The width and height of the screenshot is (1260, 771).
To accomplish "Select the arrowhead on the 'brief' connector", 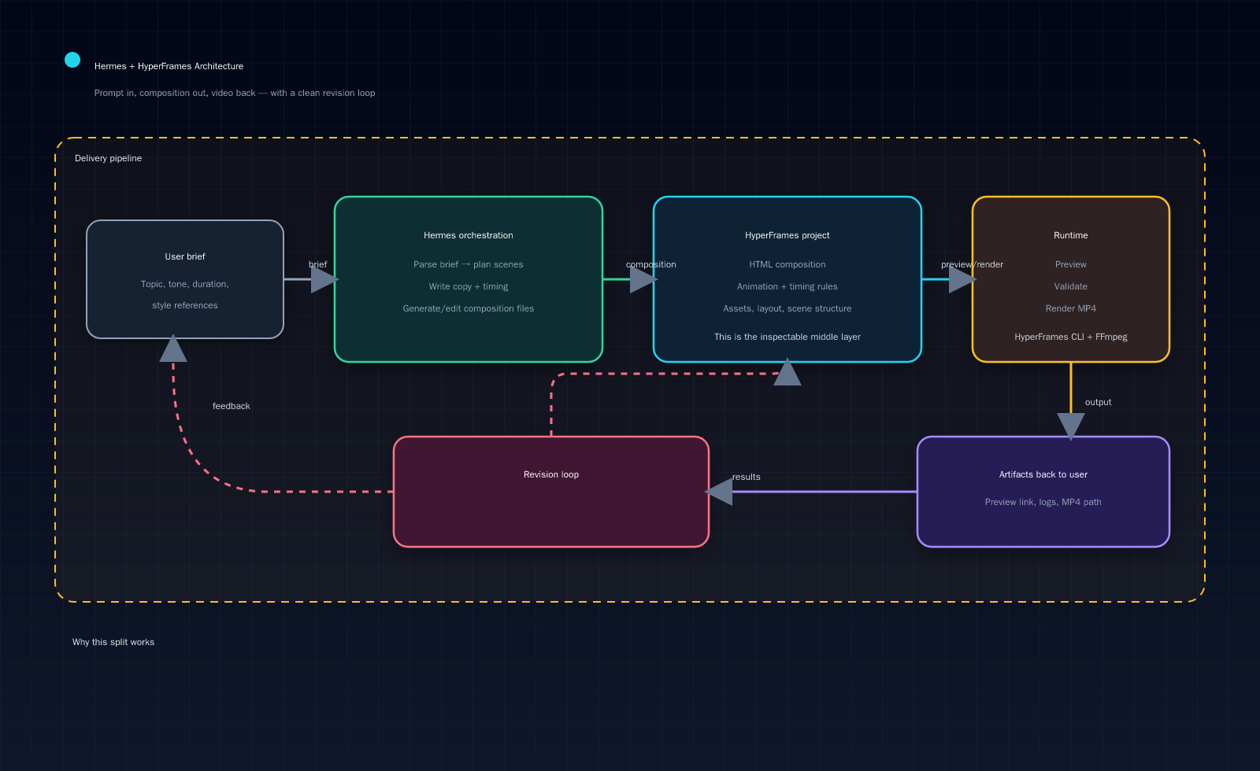I will point(323,280).
